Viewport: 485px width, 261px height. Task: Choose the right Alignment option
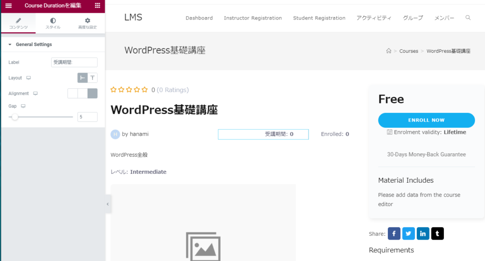(92, 93)
